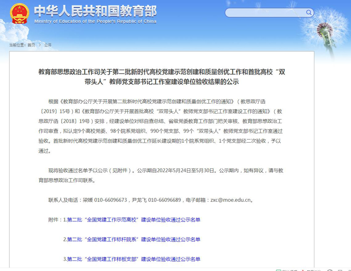Open the 公开 breadcrumb section
The image size is (351, 271).
click(x=48, y=45)
